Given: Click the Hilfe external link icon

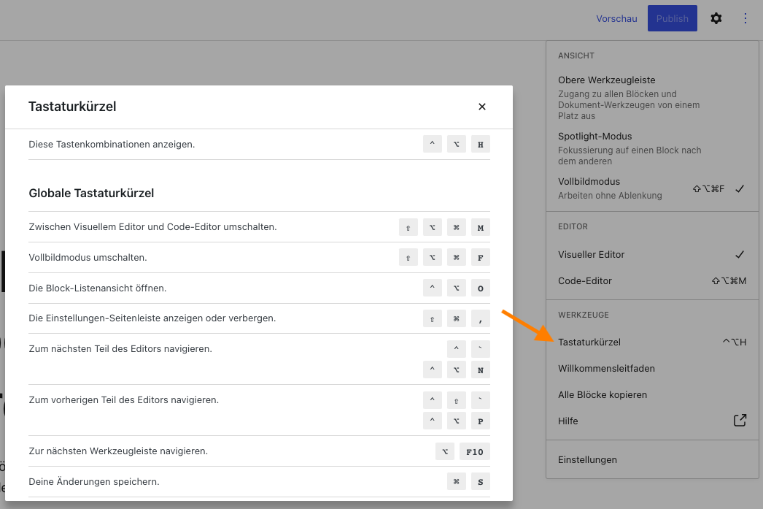Looking at the screenshot, I should [740, 421].
